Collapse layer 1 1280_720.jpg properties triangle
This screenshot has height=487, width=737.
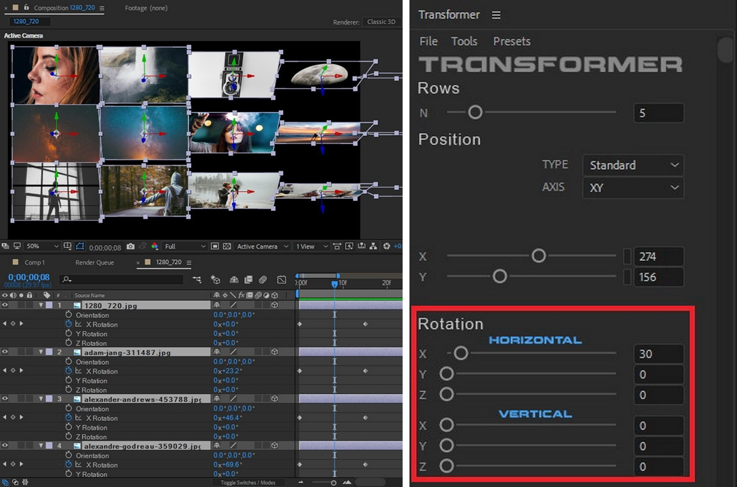tap(42, 305)
